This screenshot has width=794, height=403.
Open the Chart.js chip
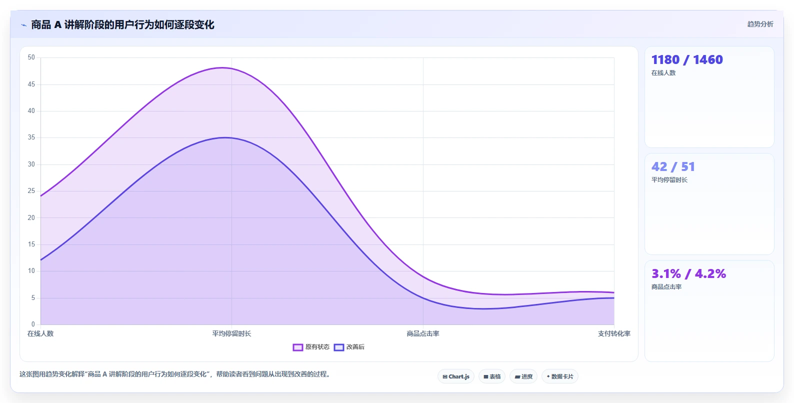coord(456,376)
